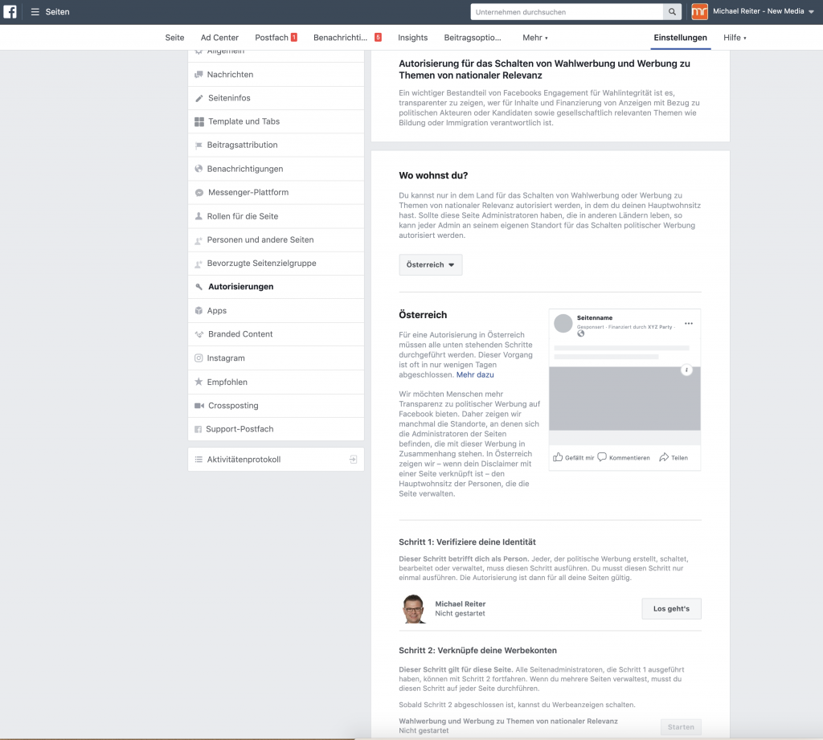
Task: Switch to the Insights tab
Action: [x=412, y=38]
